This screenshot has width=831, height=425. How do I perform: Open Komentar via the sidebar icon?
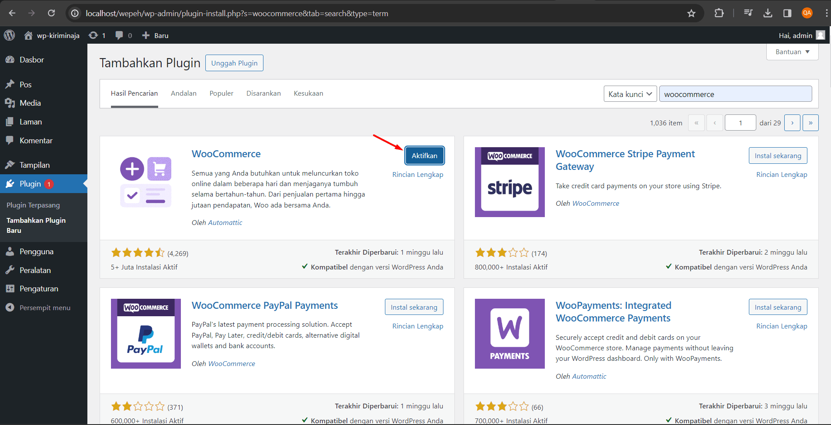pyautogui.click(x=10, y=140)
